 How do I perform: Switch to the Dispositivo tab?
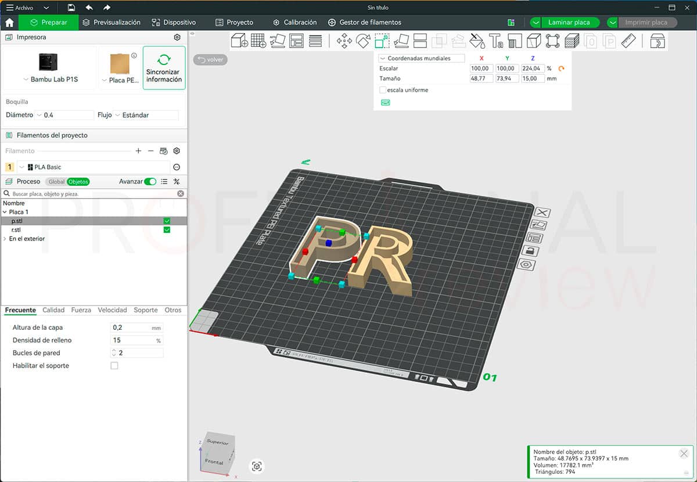174,23
